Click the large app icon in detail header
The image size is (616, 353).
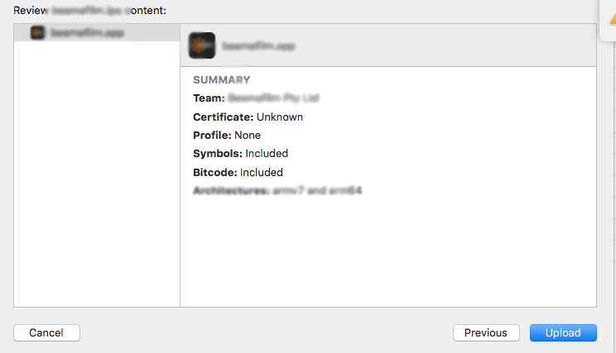pos(202,45)
